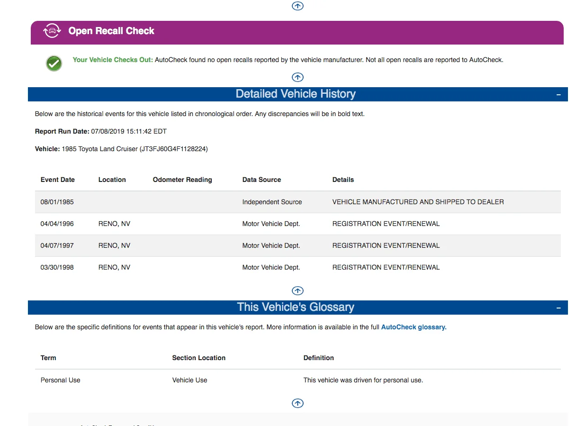Click the Details column header
585x426 pixels.
[343, 180]
